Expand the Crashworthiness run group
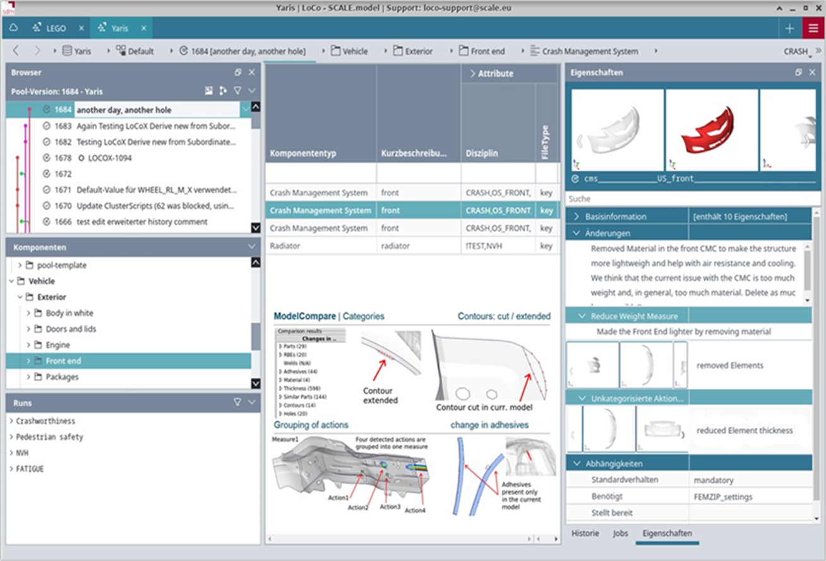The height and width of the screenshot is (561, 826). (x=11, y=421)
